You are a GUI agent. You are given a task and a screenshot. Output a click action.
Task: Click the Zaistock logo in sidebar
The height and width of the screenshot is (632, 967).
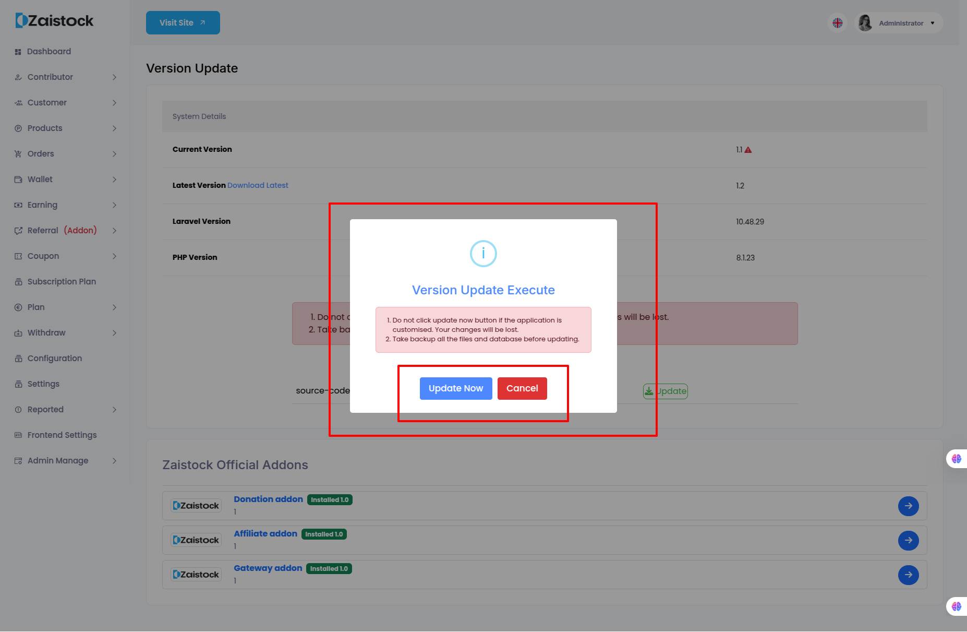(x=54, y=21)
